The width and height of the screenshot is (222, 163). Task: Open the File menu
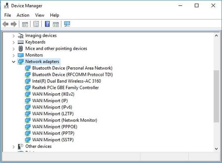(8, 15)
